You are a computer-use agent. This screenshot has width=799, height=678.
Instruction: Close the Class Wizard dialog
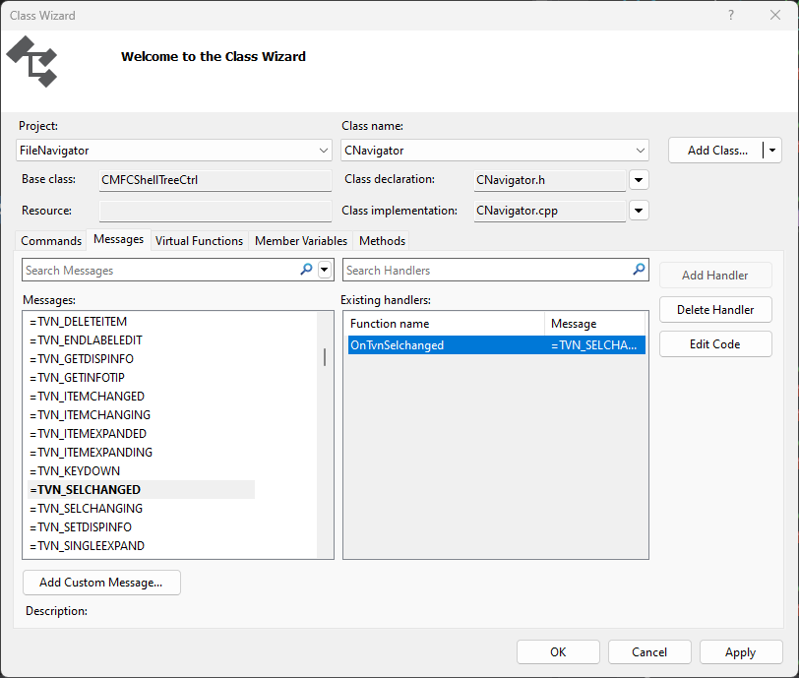[775, 16]
